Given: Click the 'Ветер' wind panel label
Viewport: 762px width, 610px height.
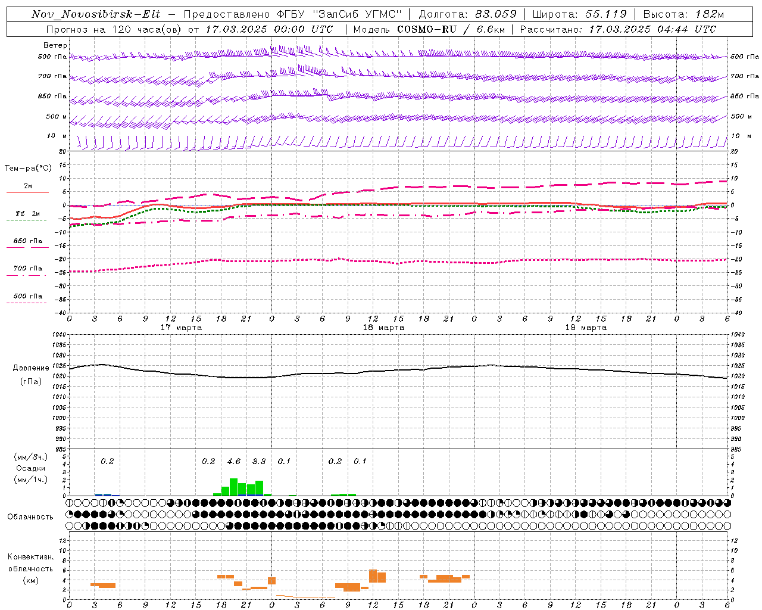Looking at the screenshot, I should coord(55,45).
